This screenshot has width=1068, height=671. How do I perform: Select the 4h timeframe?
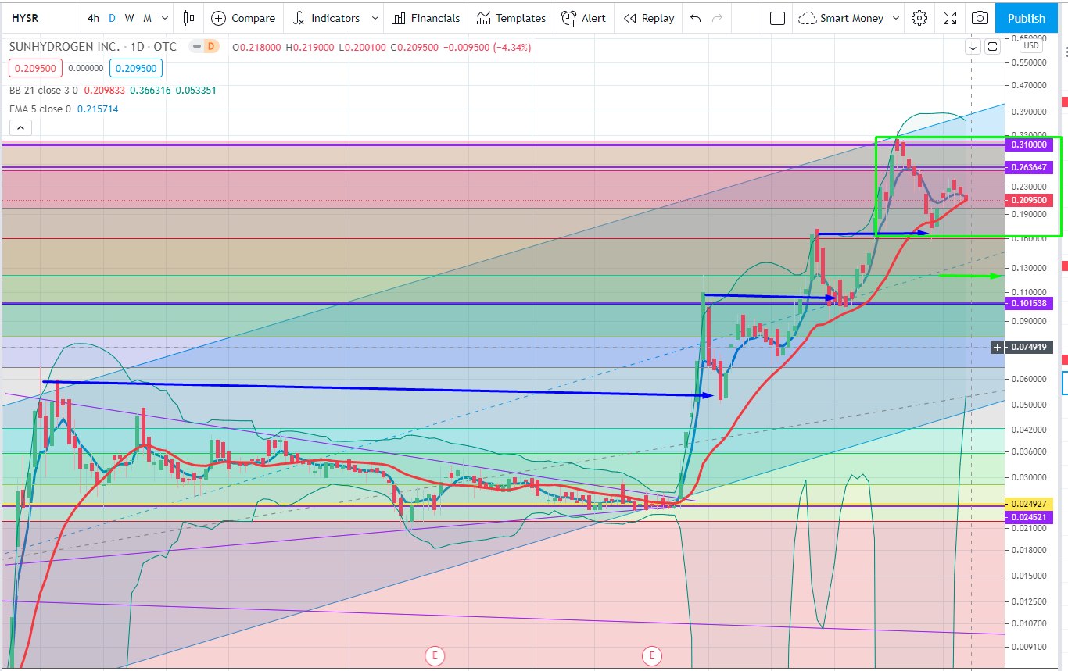coord(93,18)
